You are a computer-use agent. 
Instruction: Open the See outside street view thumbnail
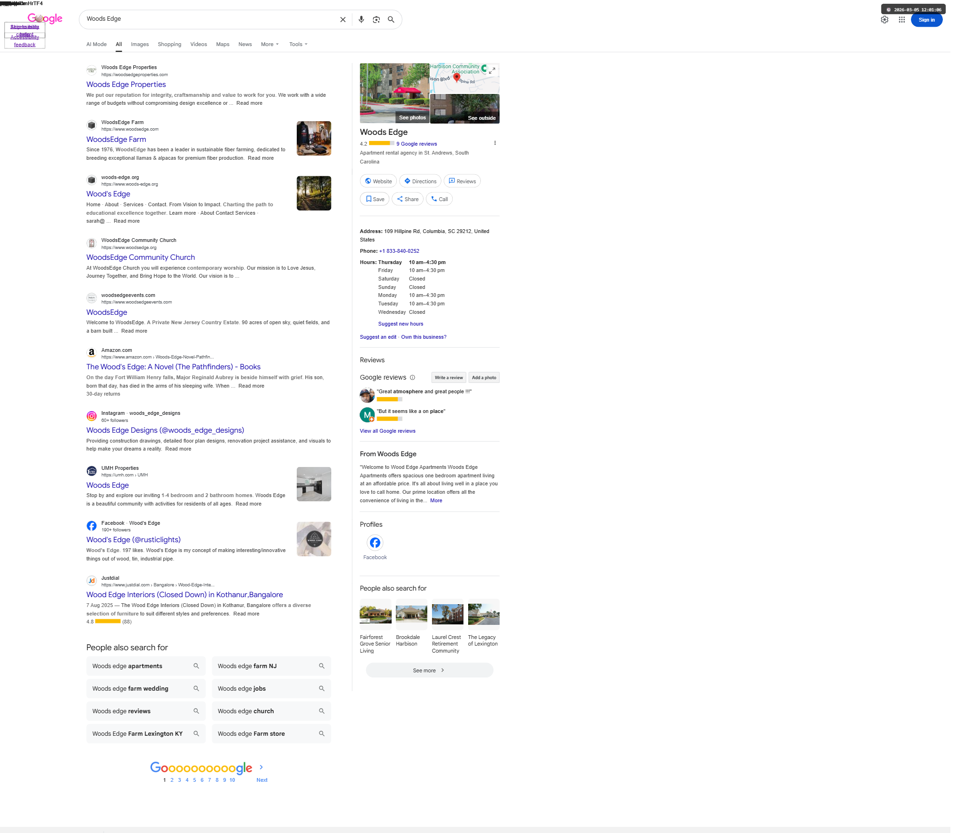tap(465, 109)
